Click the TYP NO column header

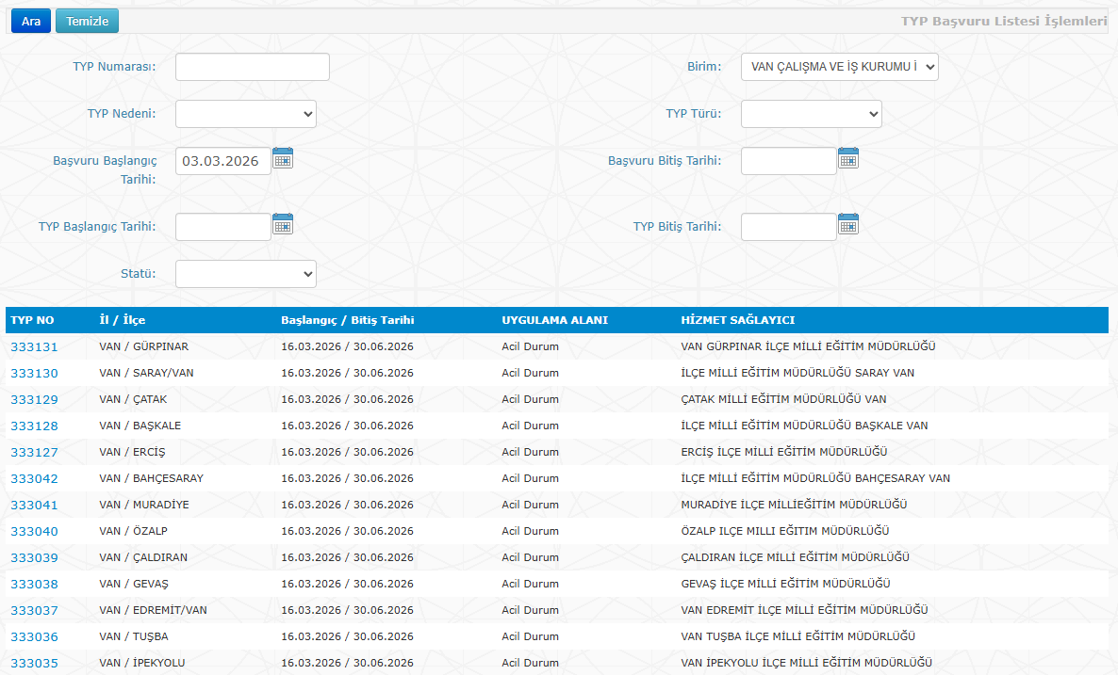[x=33, y=320]
